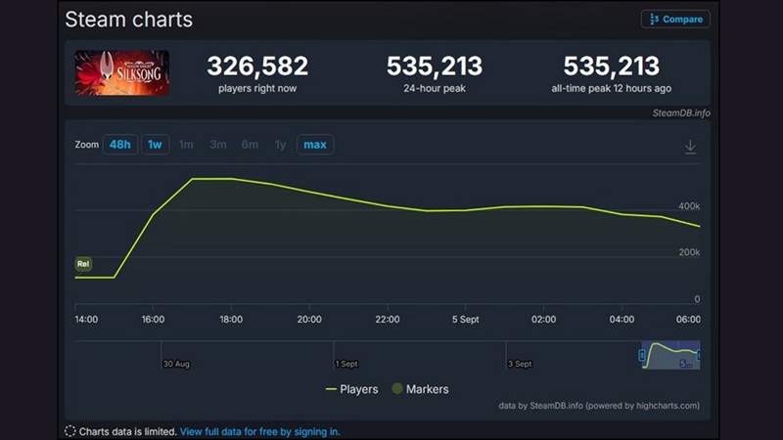Open the Silksong game thumbnail
The height and width of the screenshot is (440, 783).
coord(121,72)
